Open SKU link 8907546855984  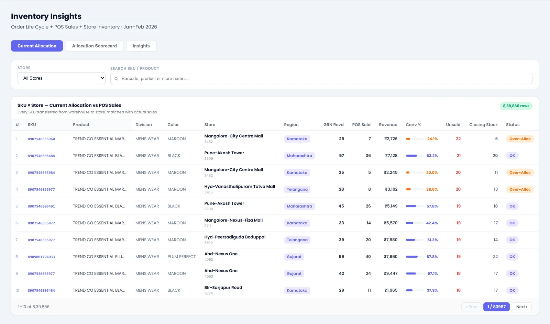pyautogui.click(x=41, y=172)
